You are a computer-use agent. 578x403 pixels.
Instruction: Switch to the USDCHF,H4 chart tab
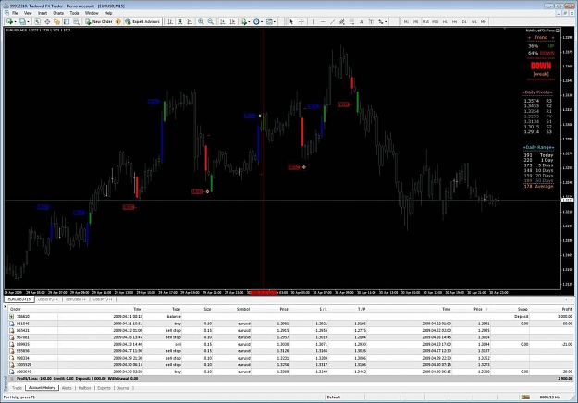point(48,299)
